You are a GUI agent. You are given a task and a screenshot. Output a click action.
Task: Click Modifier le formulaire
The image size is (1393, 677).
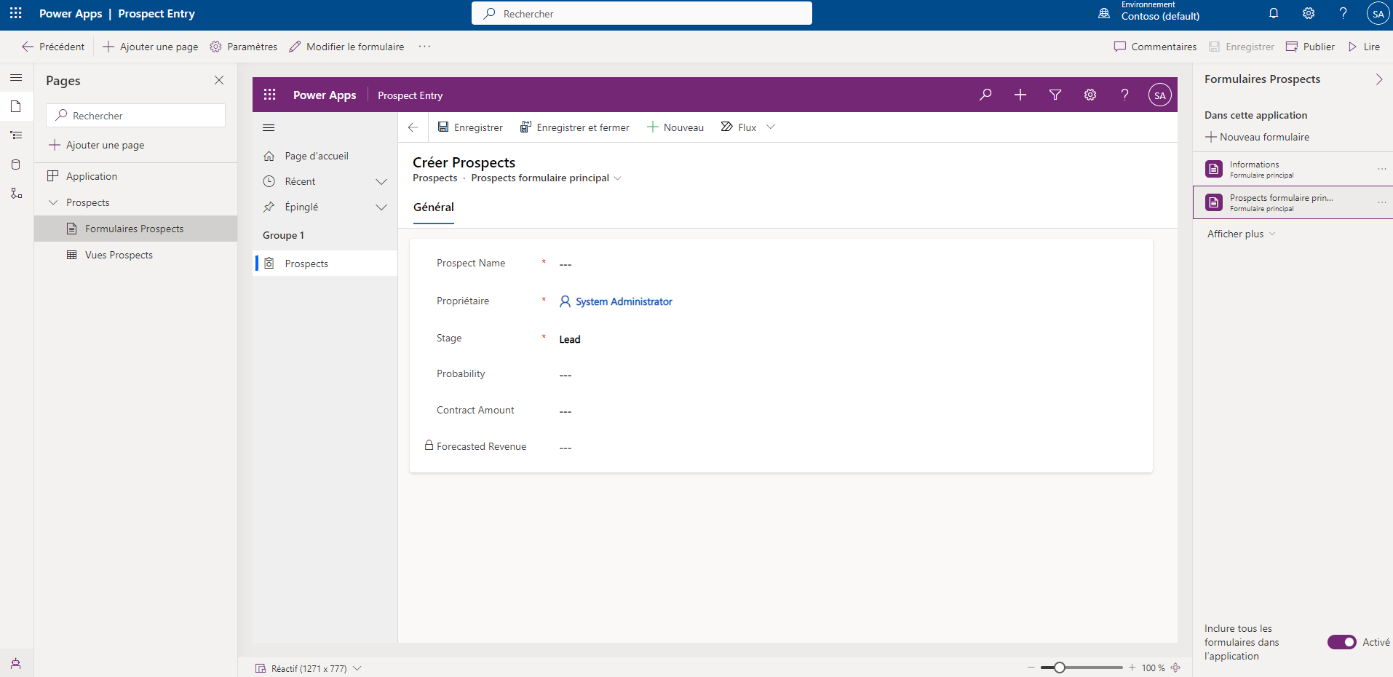pyautogui.click(x=346, y=47)
